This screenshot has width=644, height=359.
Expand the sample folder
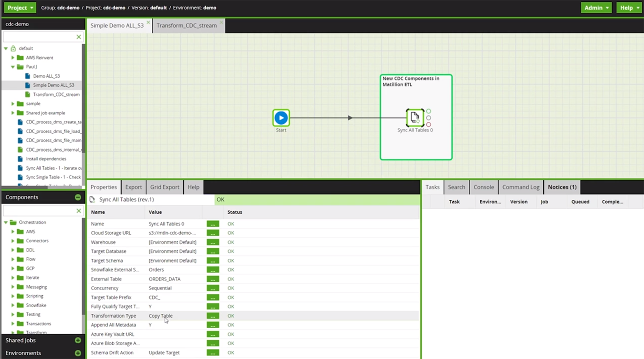coord(13,103)
